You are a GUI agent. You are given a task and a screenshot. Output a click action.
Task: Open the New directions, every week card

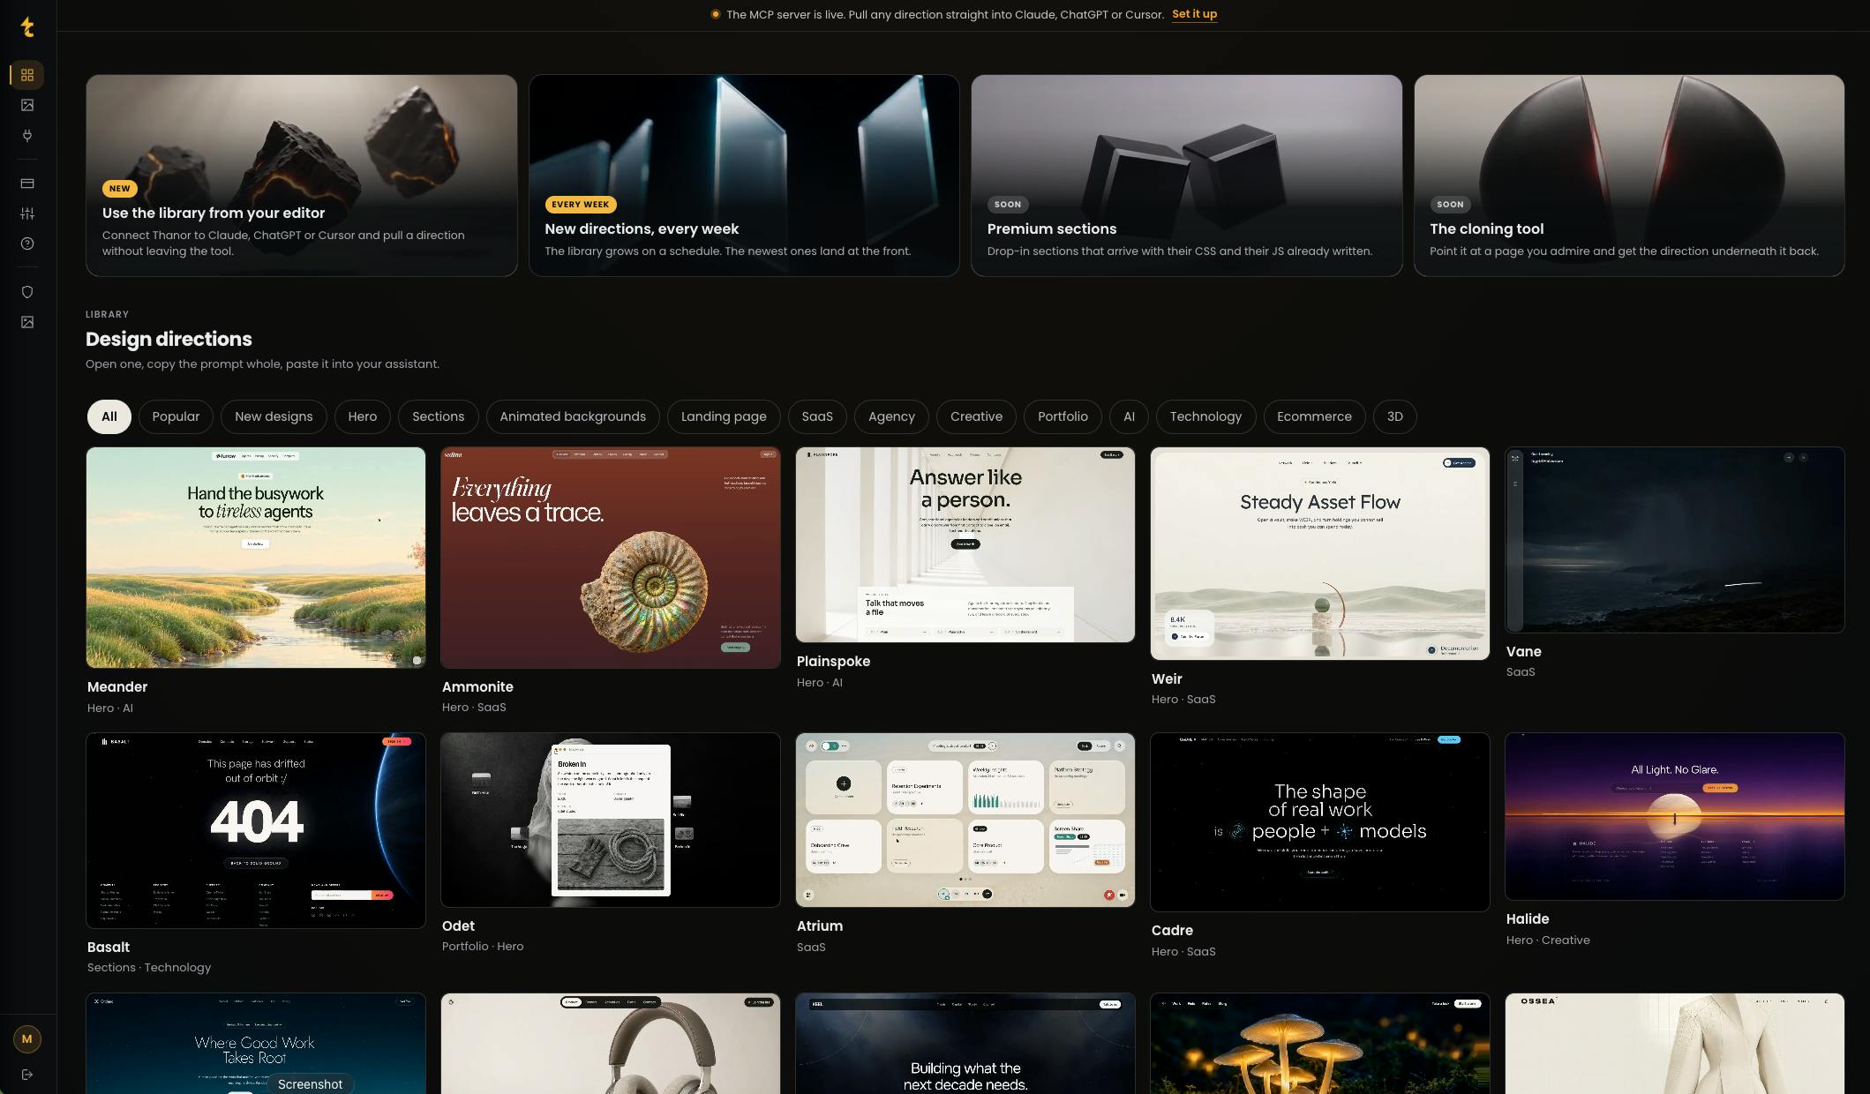744,176
